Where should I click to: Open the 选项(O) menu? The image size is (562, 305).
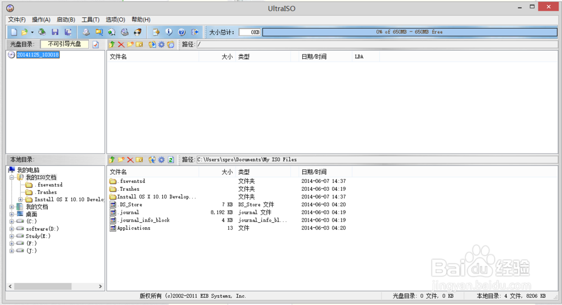click(x=115, y=20)
